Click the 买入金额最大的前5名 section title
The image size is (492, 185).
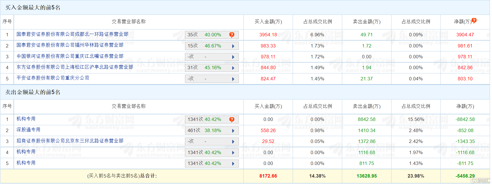coord(33,7)
